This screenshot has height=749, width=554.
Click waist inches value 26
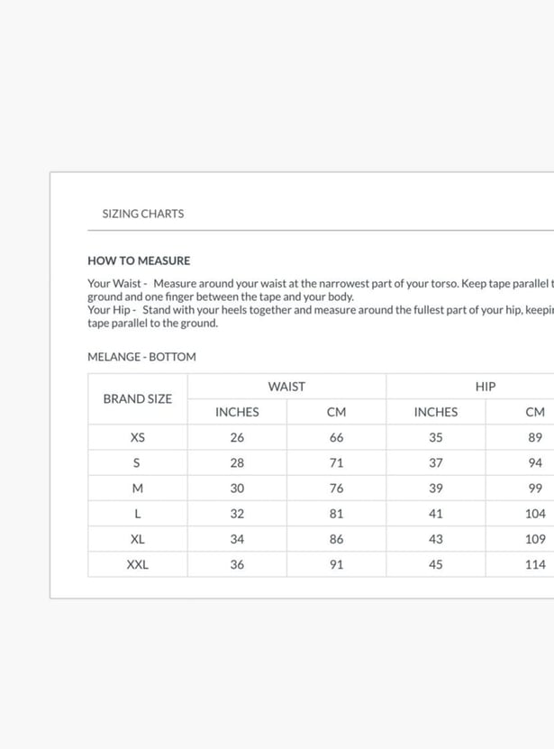pos(237,437)
